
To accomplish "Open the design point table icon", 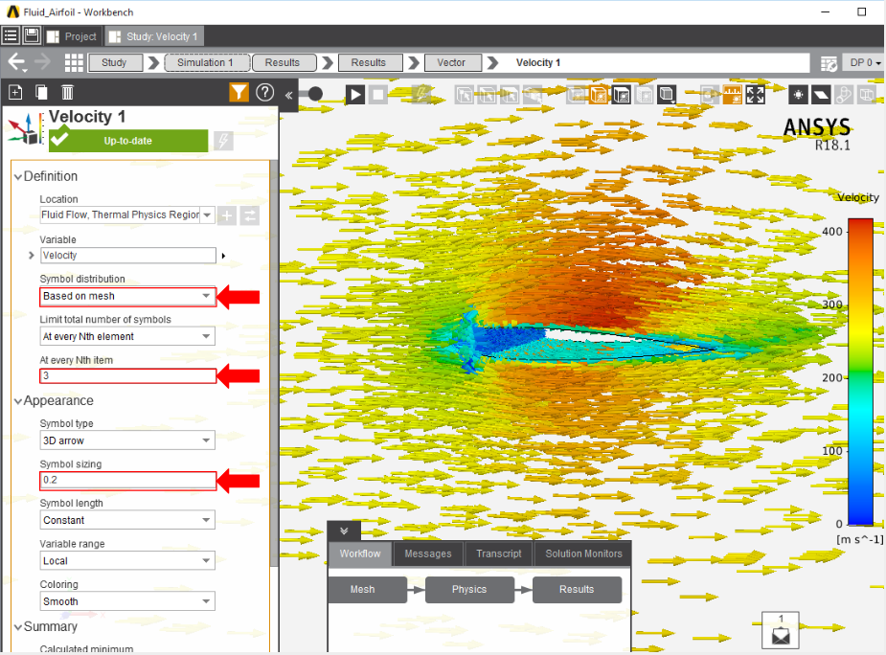I will 829,63.
